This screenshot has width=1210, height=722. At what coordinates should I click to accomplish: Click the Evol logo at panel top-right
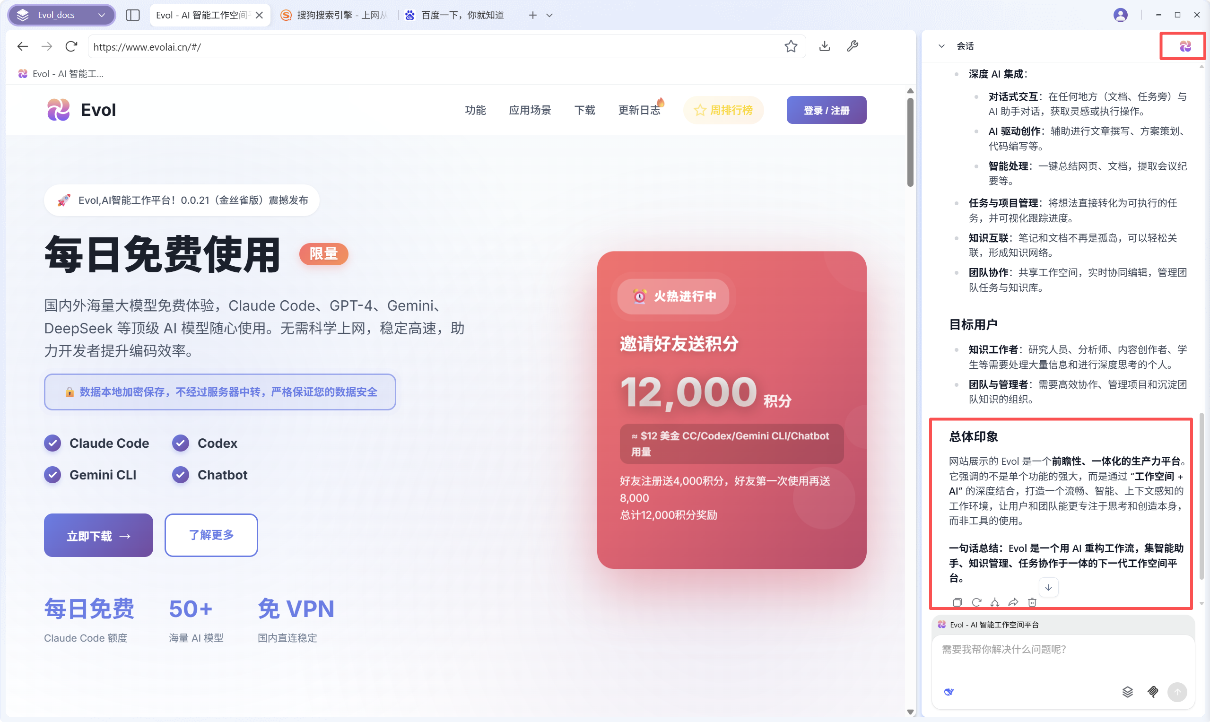click(x=1185, y=46)
